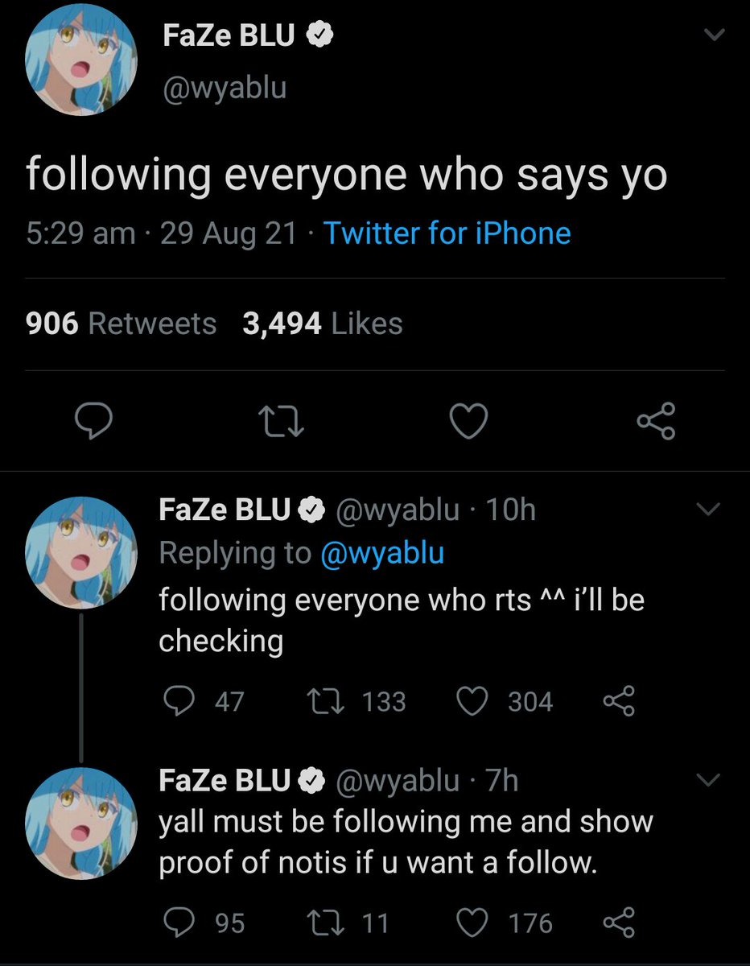Share the main tweet via share icon
Screen dimensions: 750x966
[656, 422]
